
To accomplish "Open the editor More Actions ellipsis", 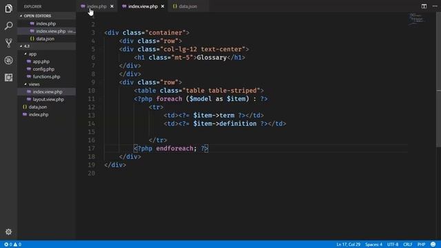I will tap(435, 6).
